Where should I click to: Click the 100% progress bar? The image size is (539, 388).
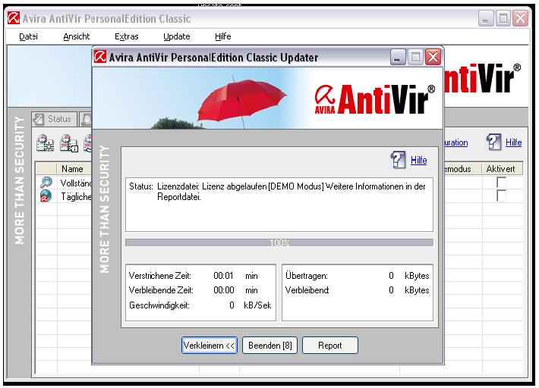pyautogui.click(x=279, y=243)
